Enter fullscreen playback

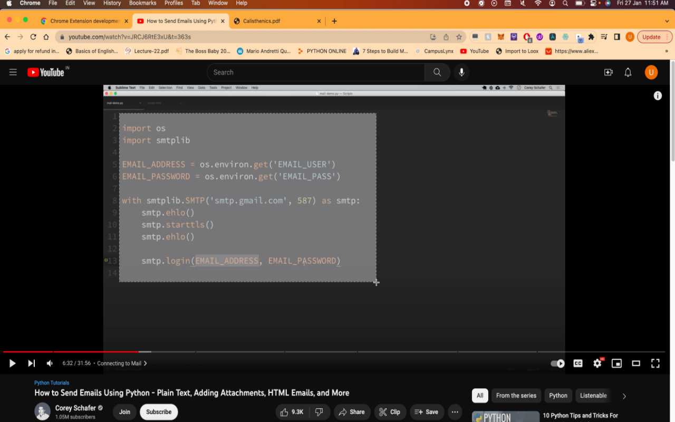(655, 363)
